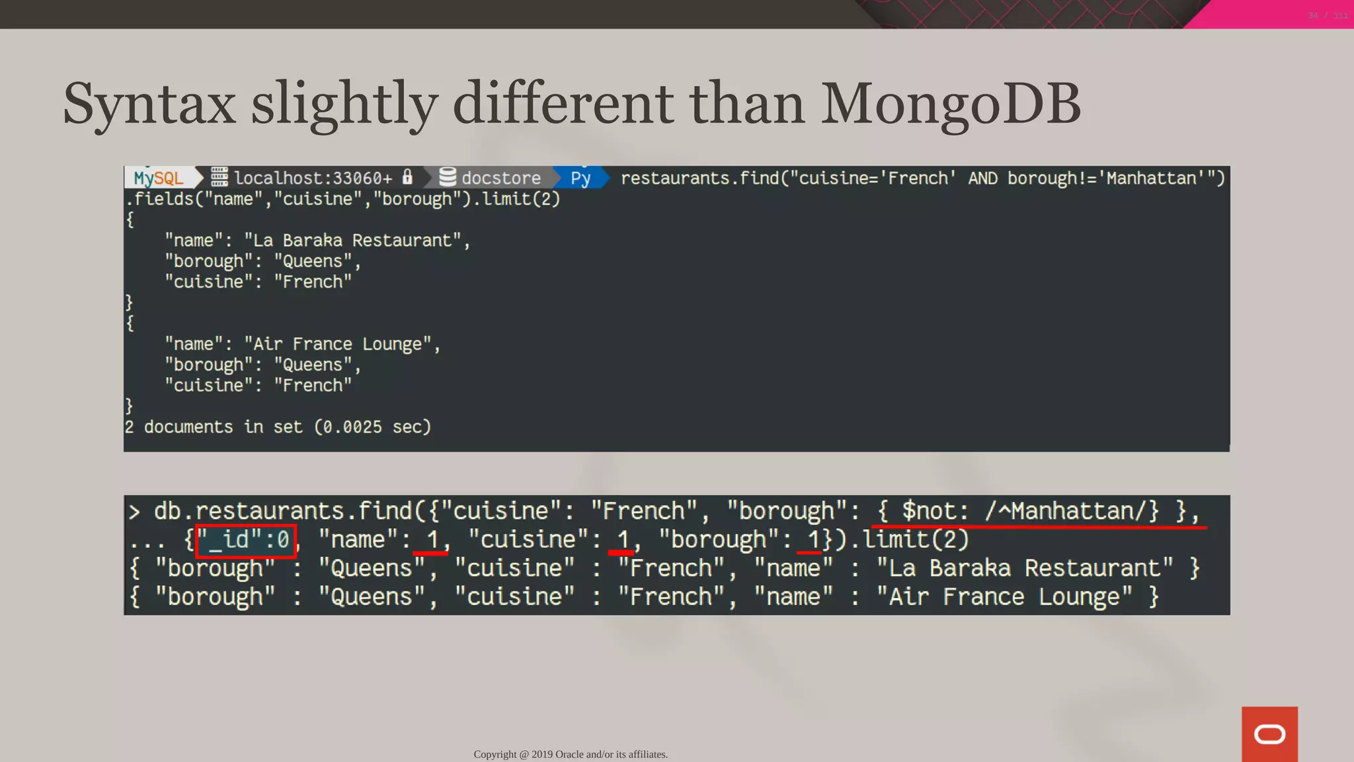This screenshot has height=762, width=1354.
Task: Click the server icon before localhost
Action: point(219,177)
